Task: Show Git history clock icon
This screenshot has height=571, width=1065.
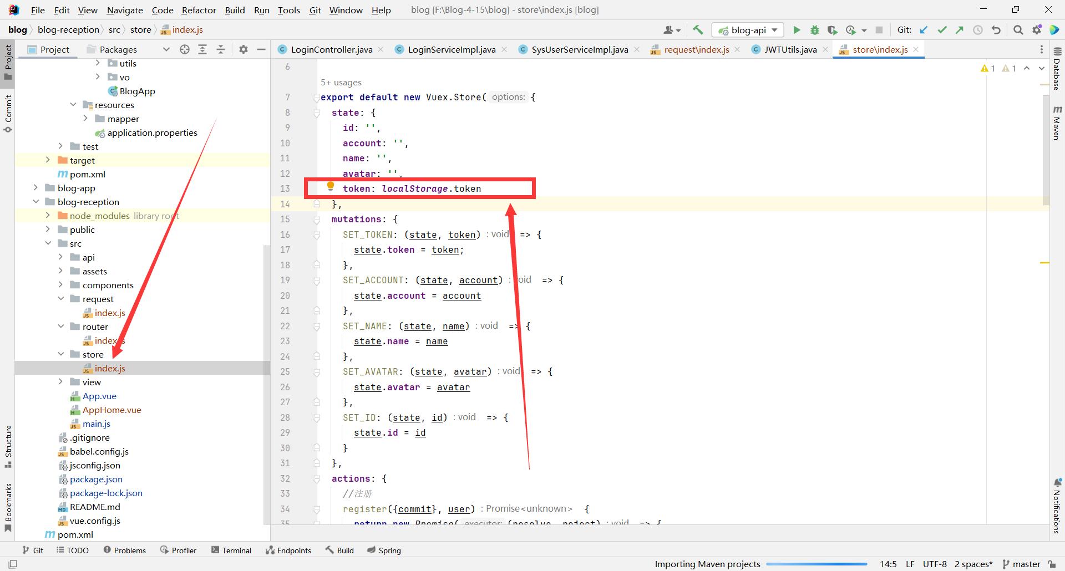Action: coord(978,30)
